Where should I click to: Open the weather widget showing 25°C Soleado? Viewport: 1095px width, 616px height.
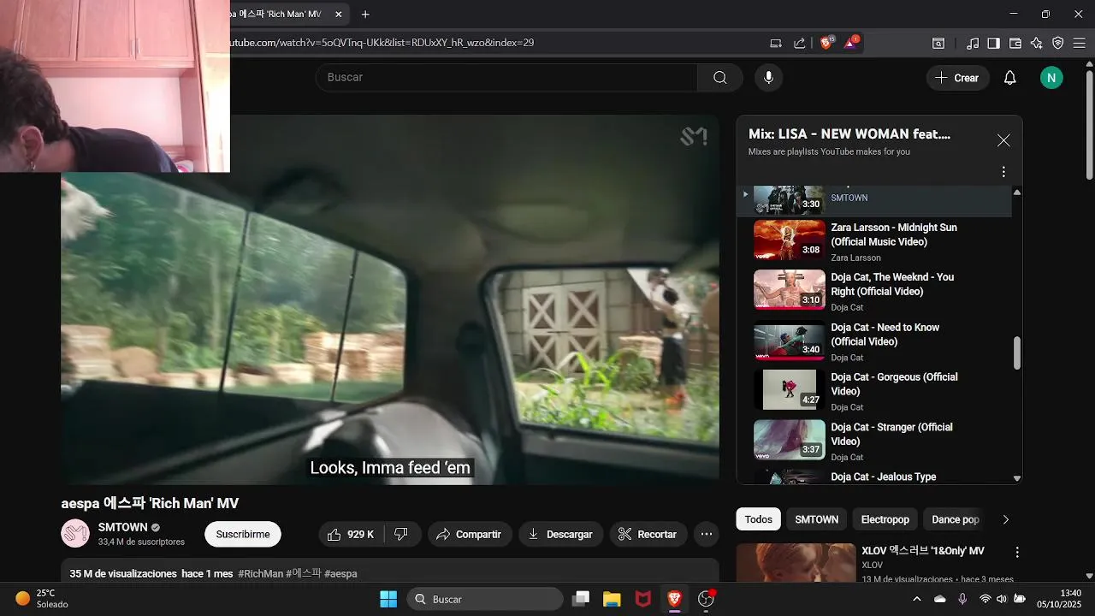tap(43, 599)
